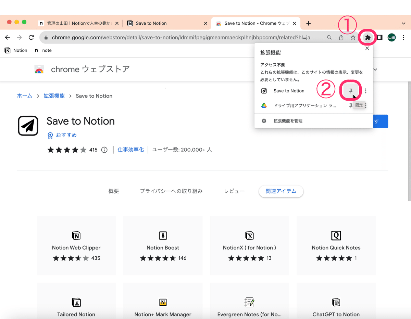
Task: Bookmark this page with the star icon
Action: click(x=353, y=37)
